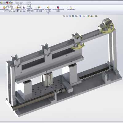Click the Apply Scene icon

(x=92, y=16)
